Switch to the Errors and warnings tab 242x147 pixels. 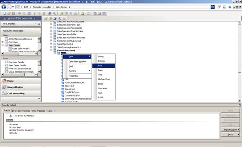click(x=21, y=111)
